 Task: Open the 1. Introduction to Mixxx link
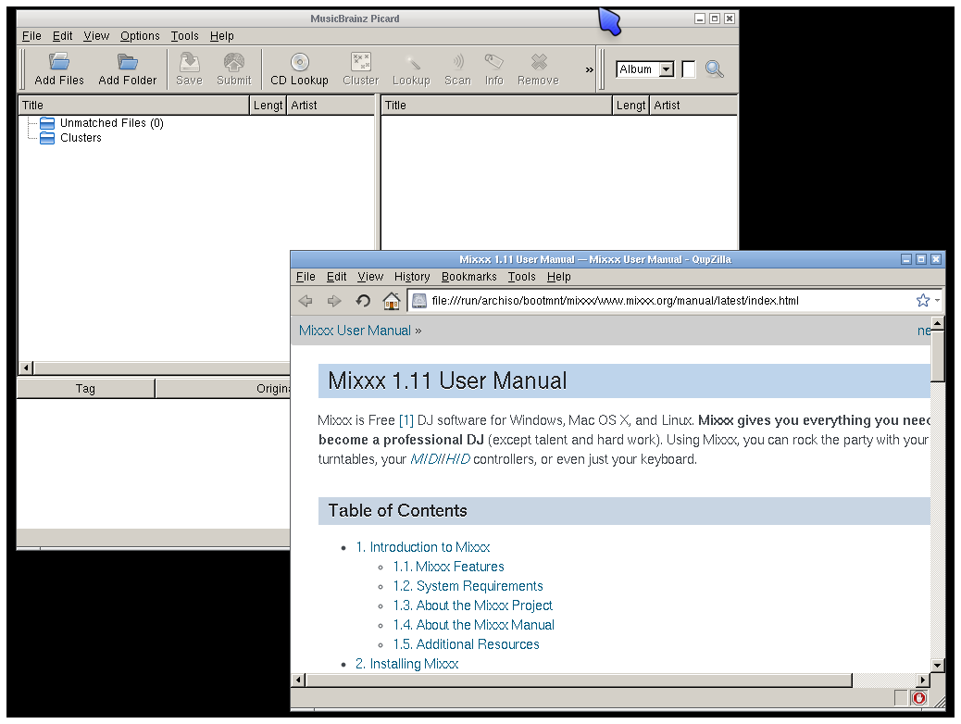[x=423, y=547]
